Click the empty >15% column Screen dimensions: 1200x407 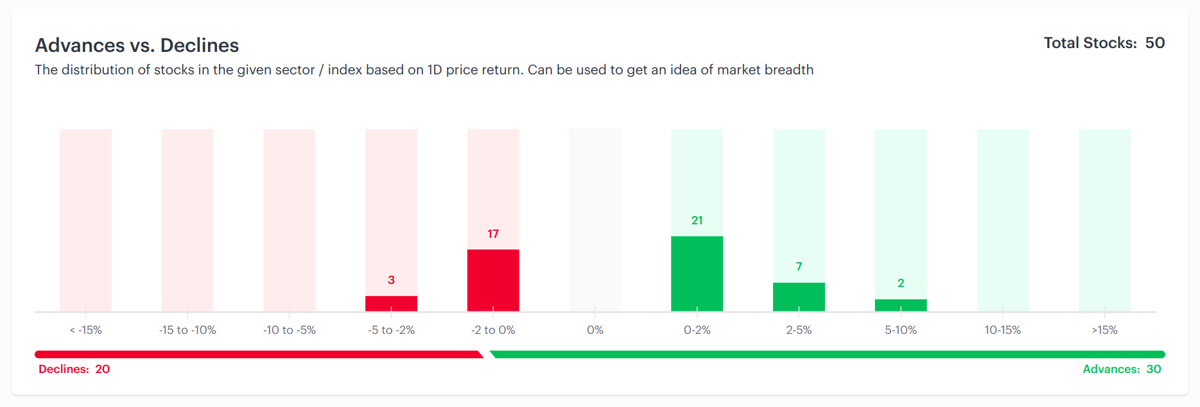pos(1105,220)
